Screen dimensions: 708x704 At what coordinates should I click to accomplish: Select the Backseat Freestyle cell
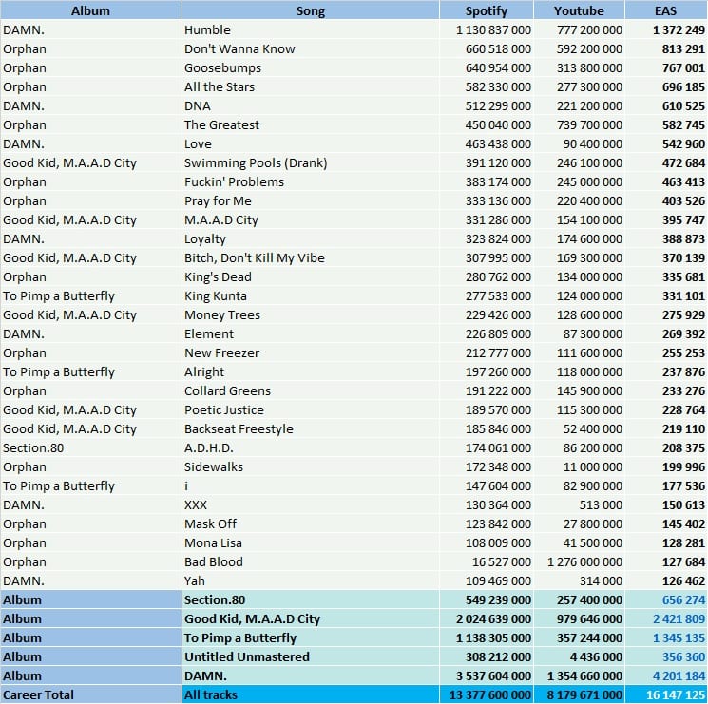pos(310,428)
